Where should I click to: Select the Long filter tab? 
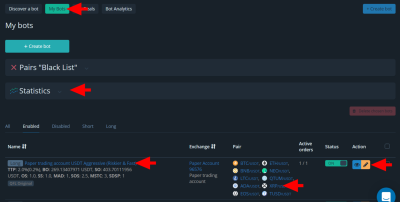click(111, 126)
